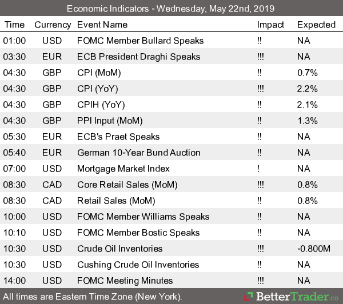The image size is (343, 304).
Task: Select German 10-Year Bund Auction event
Action: coord(138,153)
